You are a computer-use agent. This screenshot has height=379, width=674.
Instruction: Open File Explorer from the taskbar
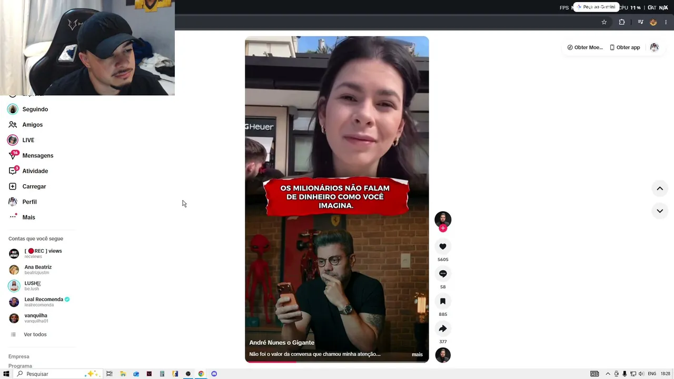pos(123,374)
